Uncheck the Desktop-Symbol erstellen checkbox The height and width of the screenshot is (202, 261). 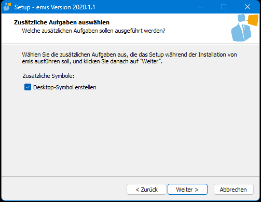coord(28,87)
